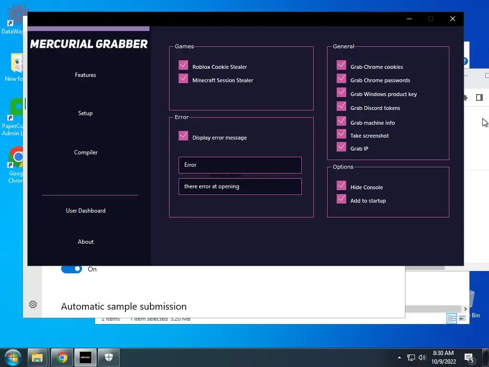Switch to Google Chrome in the taskbar

coord(62,357)
